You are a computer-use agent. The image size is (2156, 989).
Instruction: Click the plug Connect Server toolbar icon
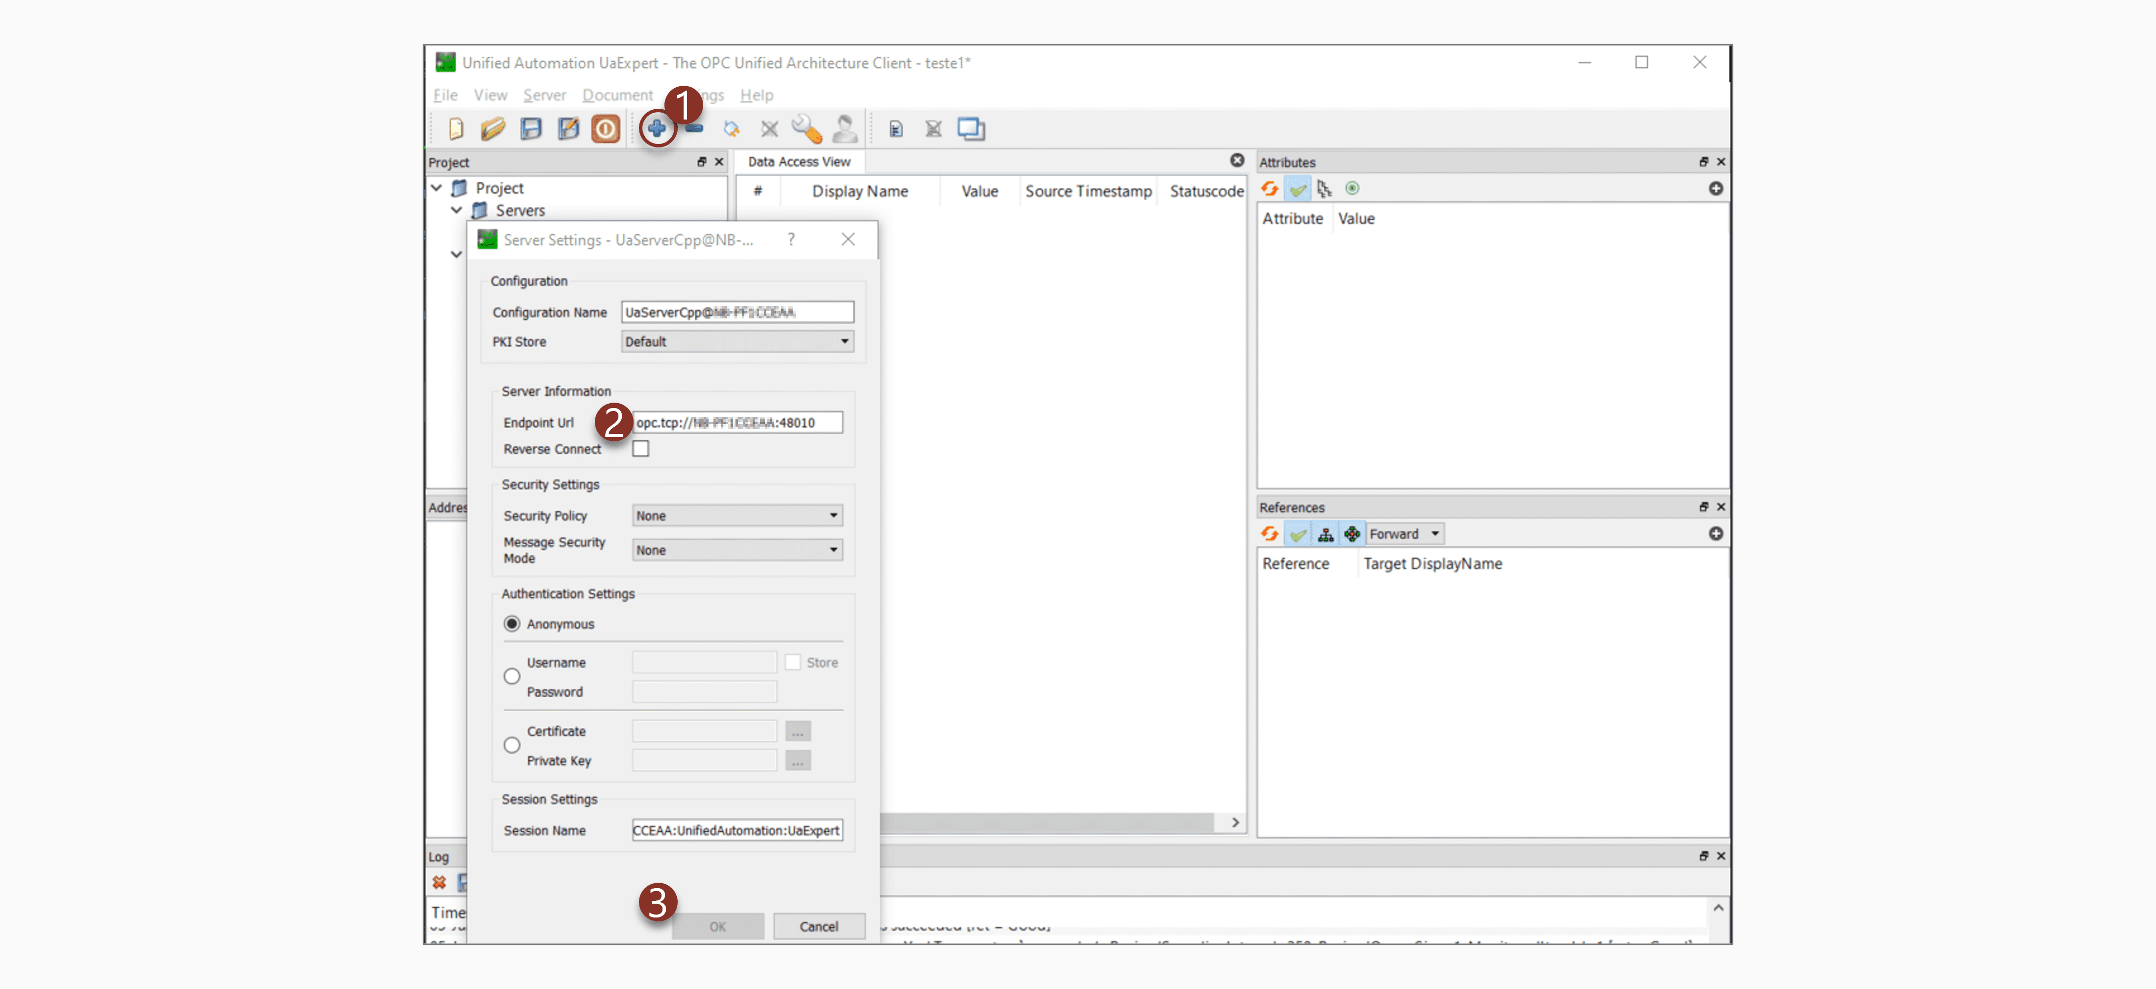point(732,129)
